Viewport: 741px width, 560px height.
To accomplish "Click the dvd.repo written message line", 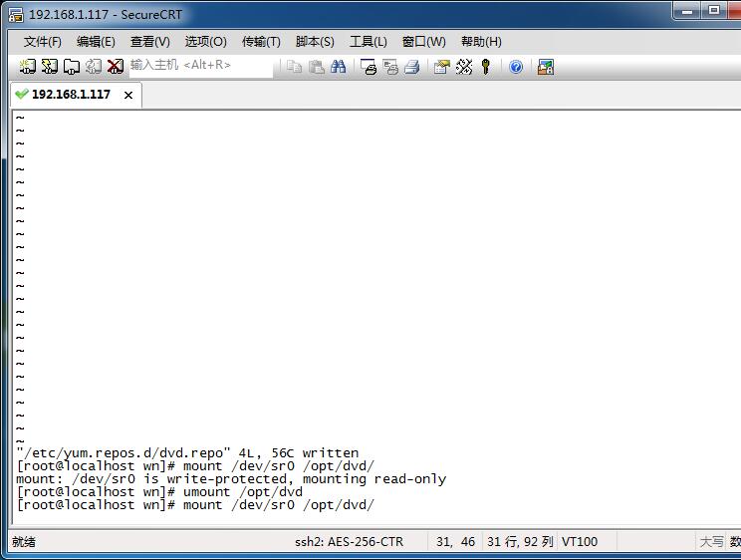I will pos(187,453).
